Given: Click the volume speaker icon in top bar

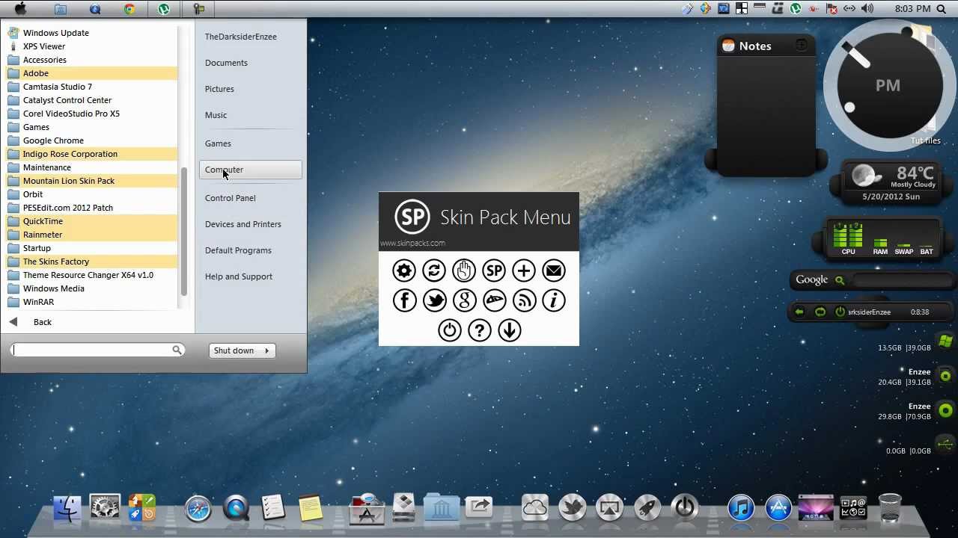Looking at the screenshot, I should 867,9.
